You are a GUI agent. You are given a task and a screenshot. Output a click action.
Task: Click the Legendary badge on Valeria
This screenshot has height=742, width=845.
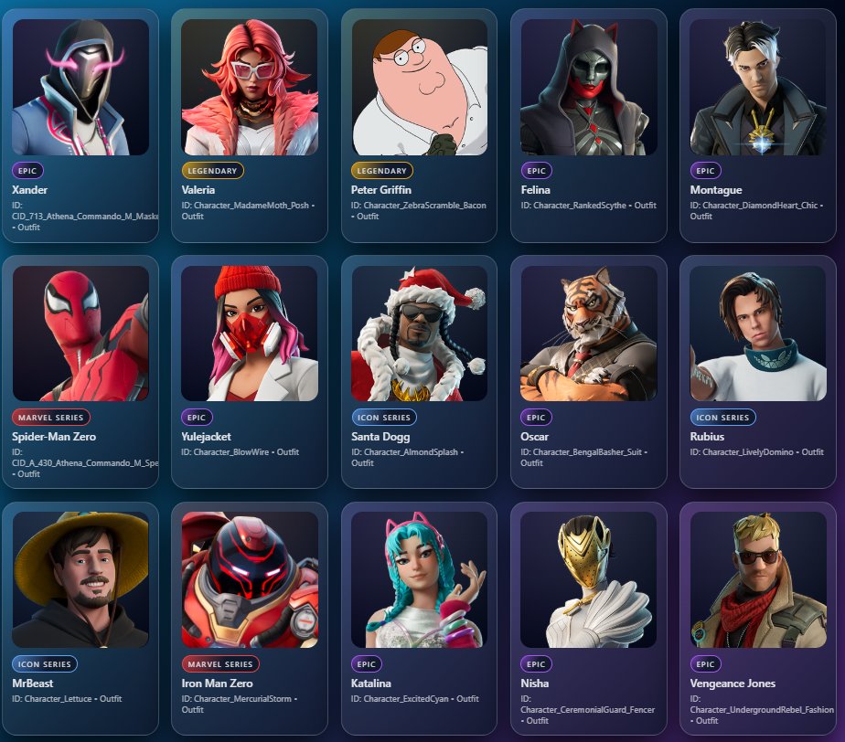coord(212,171)
